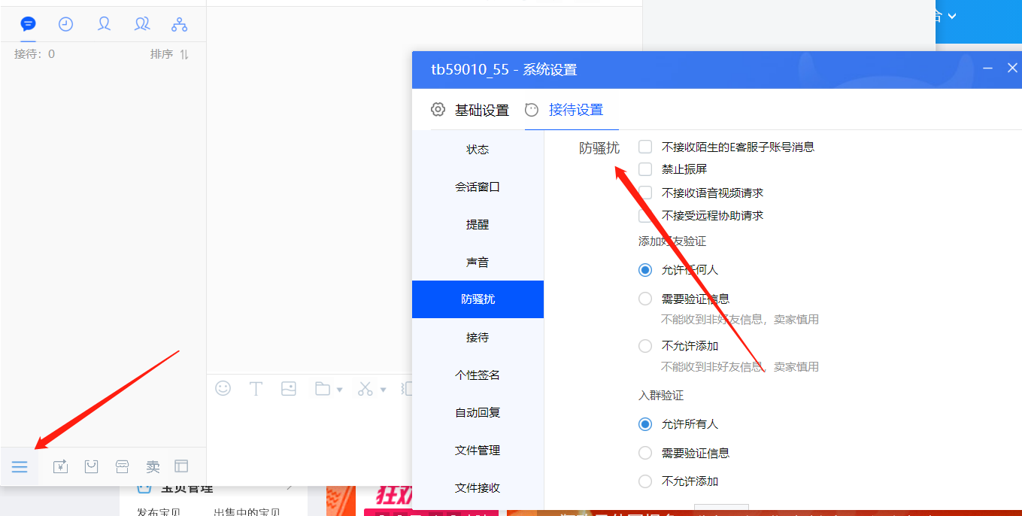Viewport: 1022px width, 516px height.
Task: Click the shopping bag icon in bottom bar
Action: (x=92, y=467)
